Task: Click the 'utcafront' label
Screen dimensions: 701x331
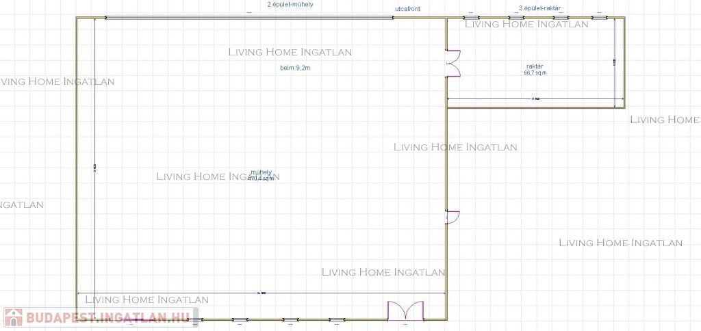Action: [x=407, y=8]
